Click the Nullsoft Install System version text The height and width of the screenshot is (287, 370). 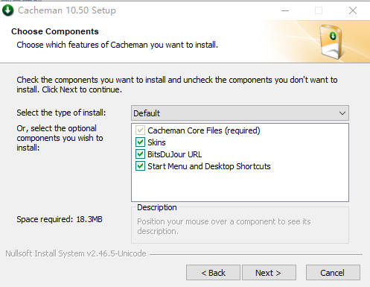(76, 253)
